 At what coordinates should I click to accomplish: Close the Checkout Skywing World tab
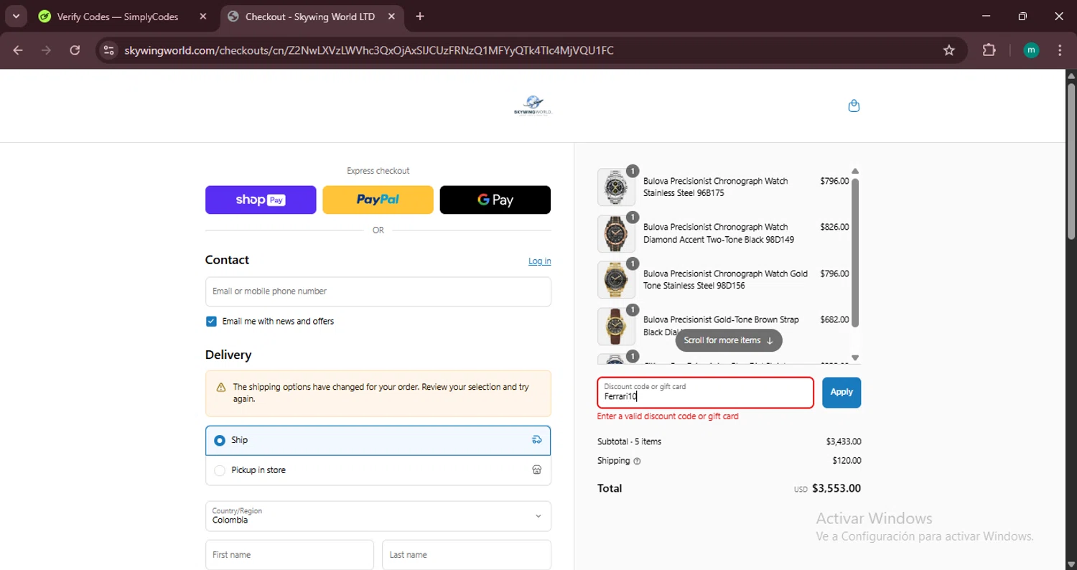point(391,17)
